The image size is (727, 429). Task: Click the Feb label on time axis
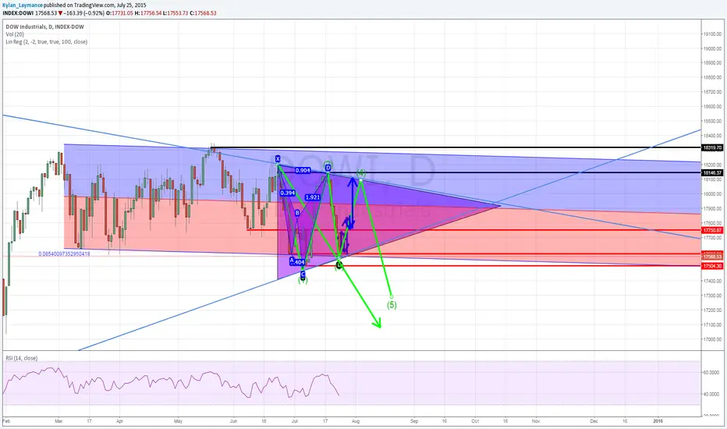6,421
